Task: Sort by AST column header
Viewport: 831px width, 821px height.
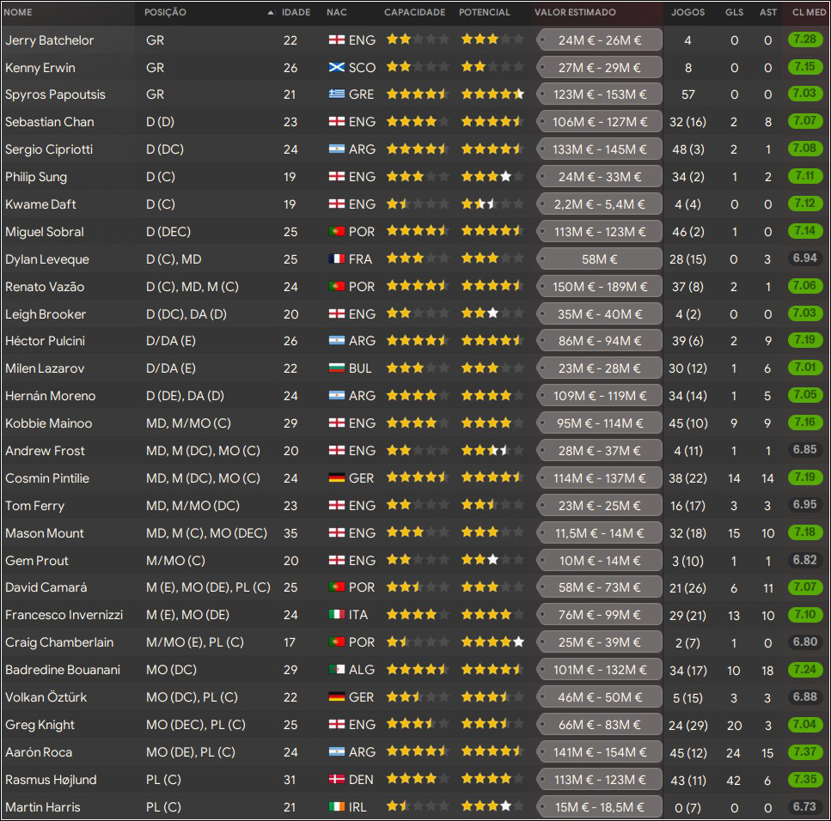Action: (x=768, y=12)
